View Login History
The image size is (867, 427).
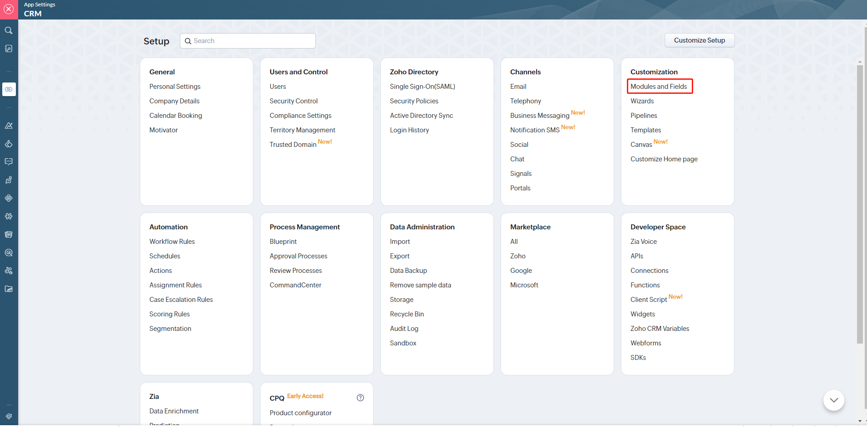click(409, 130)
